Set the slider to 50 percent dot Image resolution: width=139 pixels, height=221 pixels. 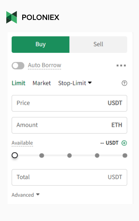[x=69, y=155]
